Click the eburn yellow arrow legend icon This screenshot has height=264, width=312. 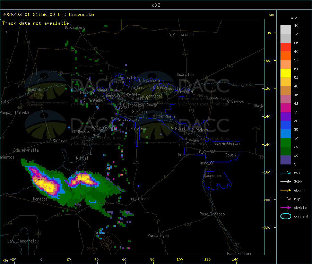click(286, 190)
